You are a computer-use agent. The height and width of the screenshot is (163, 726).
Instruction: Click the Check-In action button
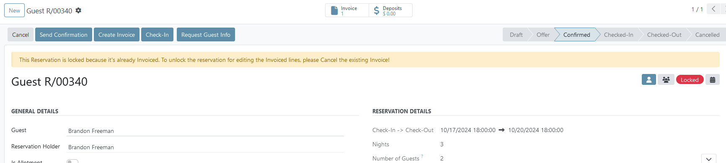(x=157, y=35)
